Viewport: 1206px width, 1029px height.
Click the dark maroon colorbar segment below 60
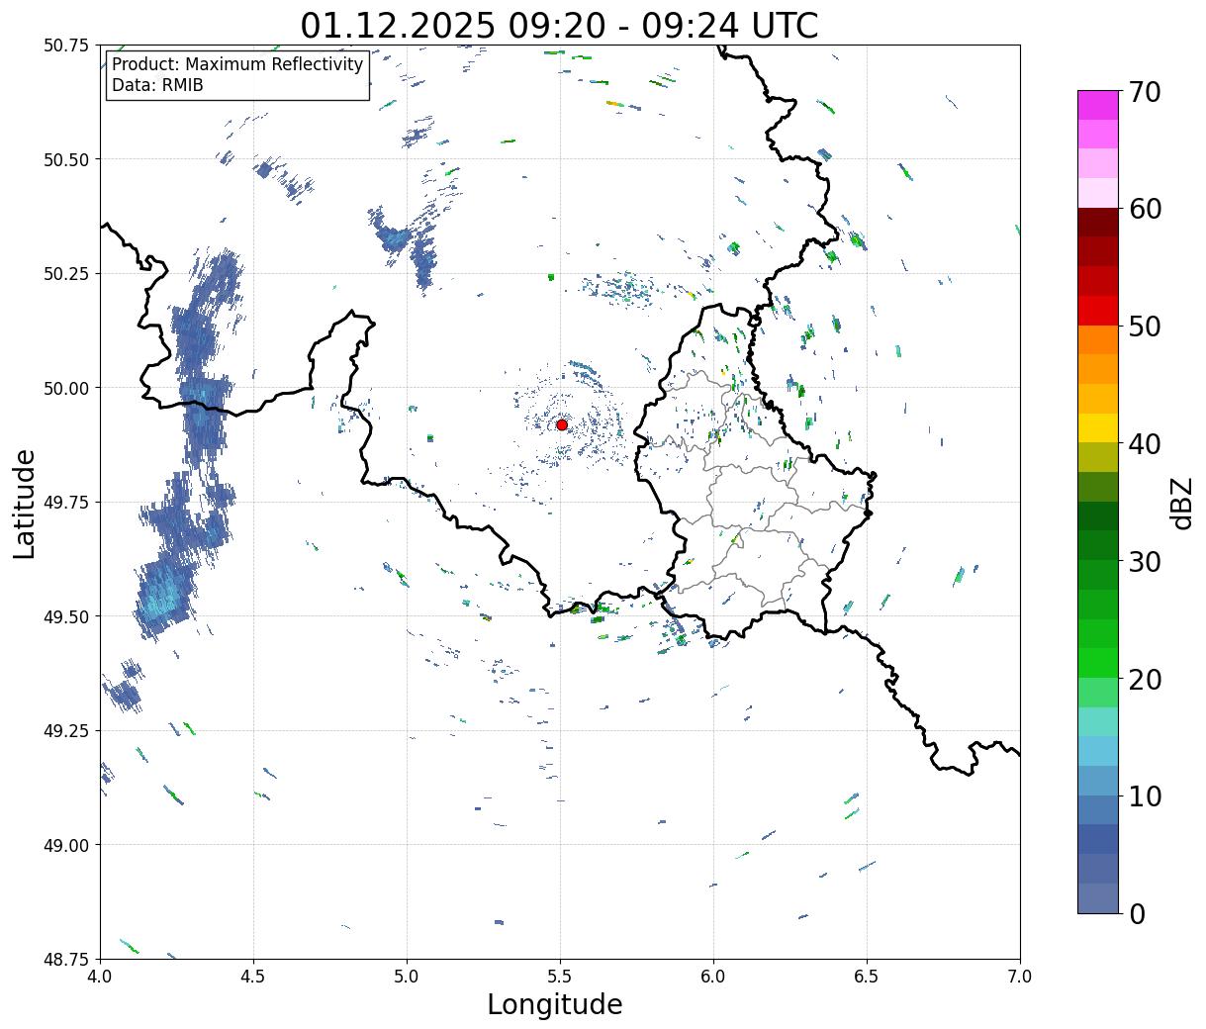click(x=1098, y=223)
